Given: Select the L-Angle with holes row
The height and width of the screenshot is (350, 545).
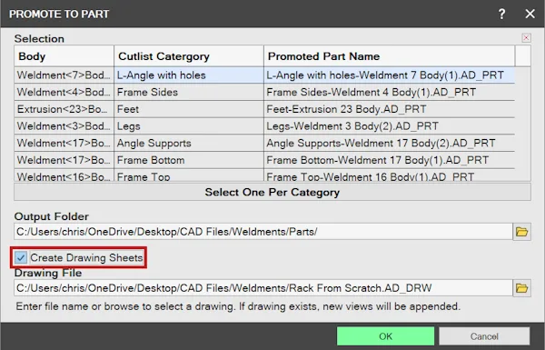Looking at the screenshot, I should (x=264, y=75).
